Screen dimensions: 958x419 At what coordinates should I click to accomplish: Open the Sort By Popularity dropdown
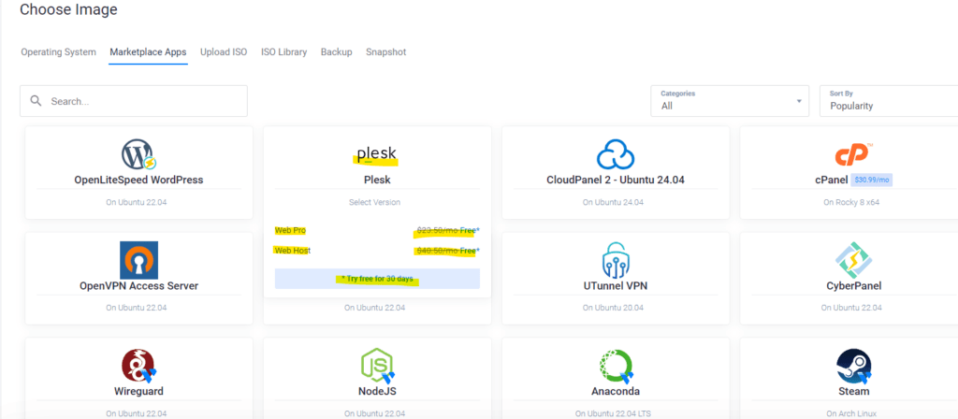coord(889,101)
